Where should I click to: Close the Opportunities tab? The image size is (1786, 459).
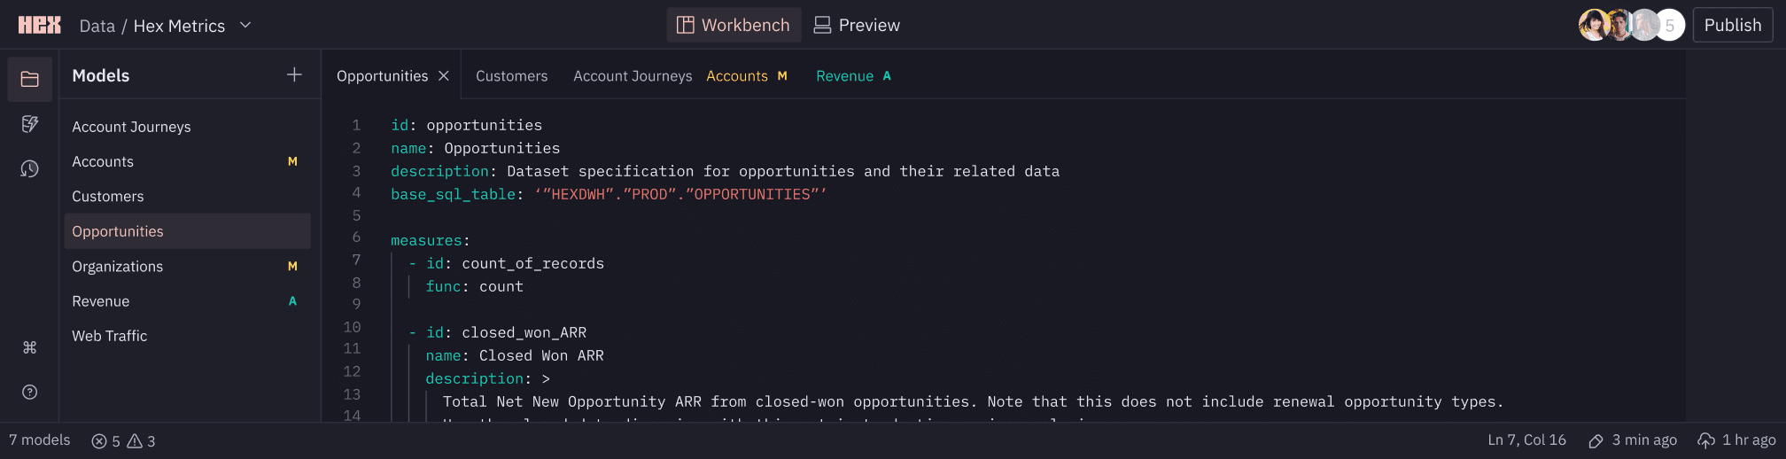pos(444,76)
